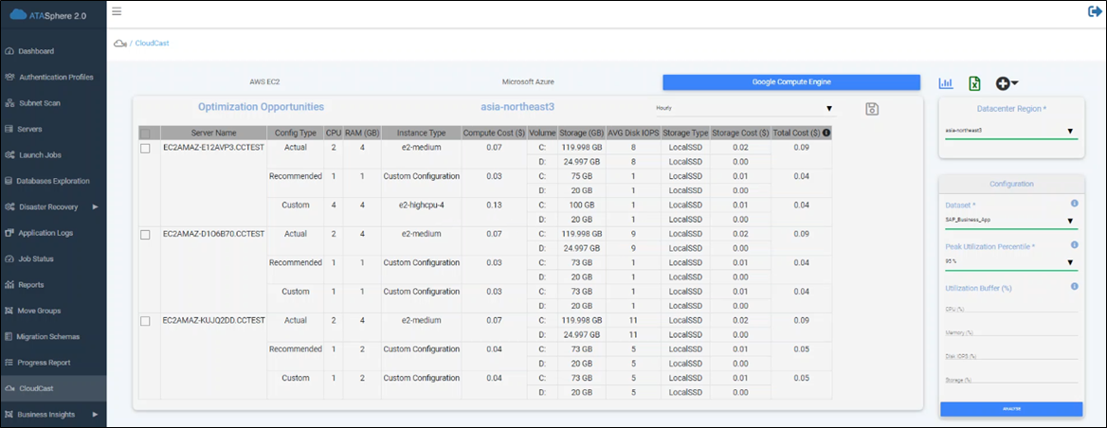
Task: Open the bar chart view icon
Action: (x=945, y=83)
